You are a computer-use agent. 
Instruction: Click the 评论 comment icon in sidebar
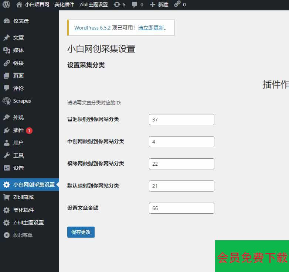pos(6,88)
